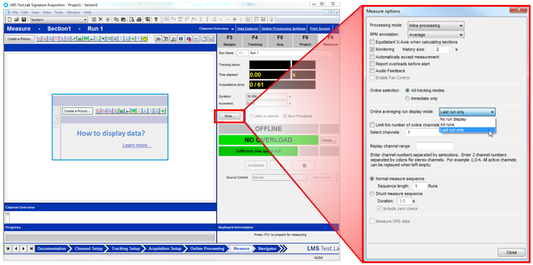Uncheck the Monitoring checkbox
533x265 pixels.
tap(372, 49)
